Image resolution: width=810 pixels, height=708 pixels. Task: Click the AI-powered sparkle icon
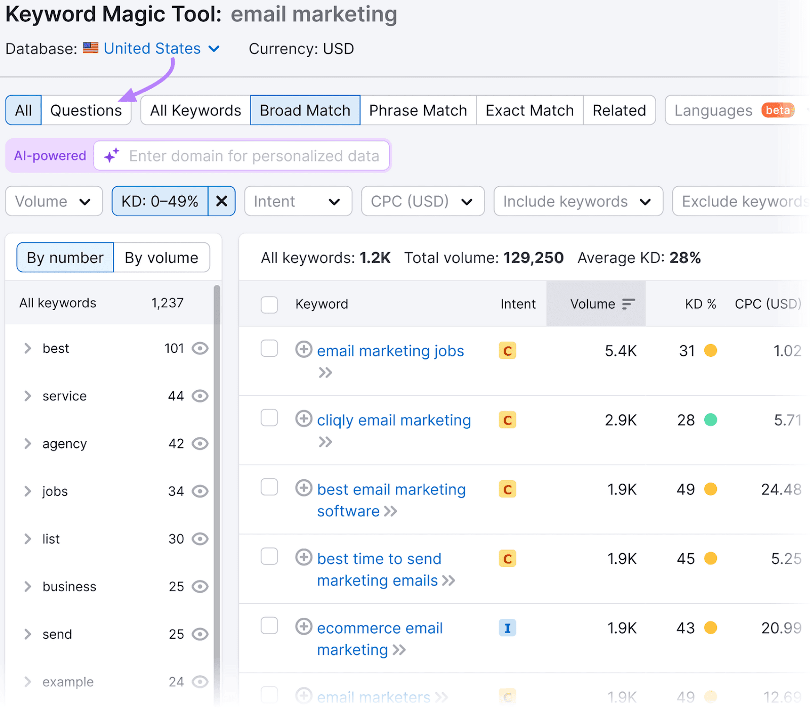pyautogui.click(x=111, y=155)
